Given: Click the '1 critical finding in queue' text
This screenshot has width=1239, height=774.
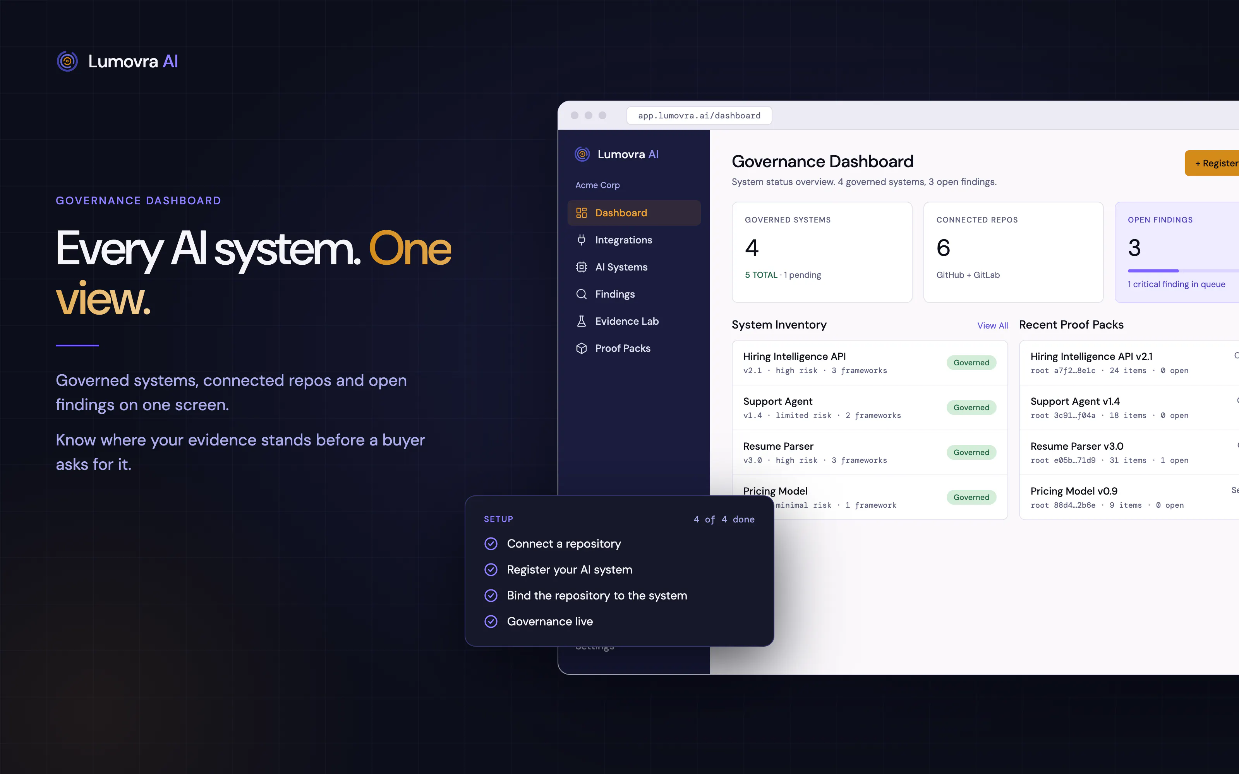Looking at the screenshot, I should coord(1177,284).
